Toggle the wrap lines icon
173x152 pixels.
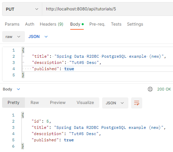click(x=137, y=103)
